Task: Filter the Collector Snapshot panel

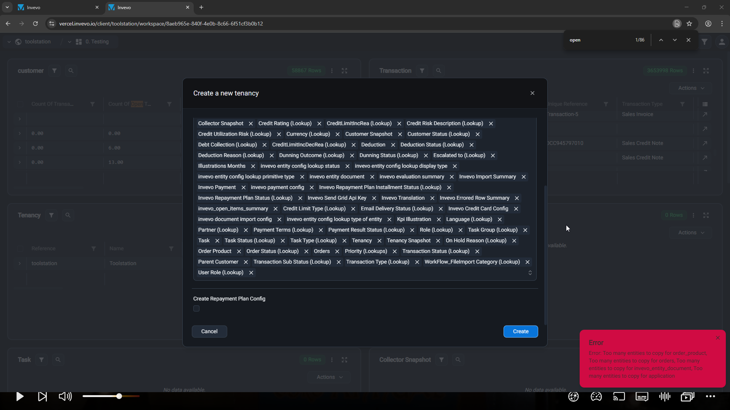Action: coord(442,360)
